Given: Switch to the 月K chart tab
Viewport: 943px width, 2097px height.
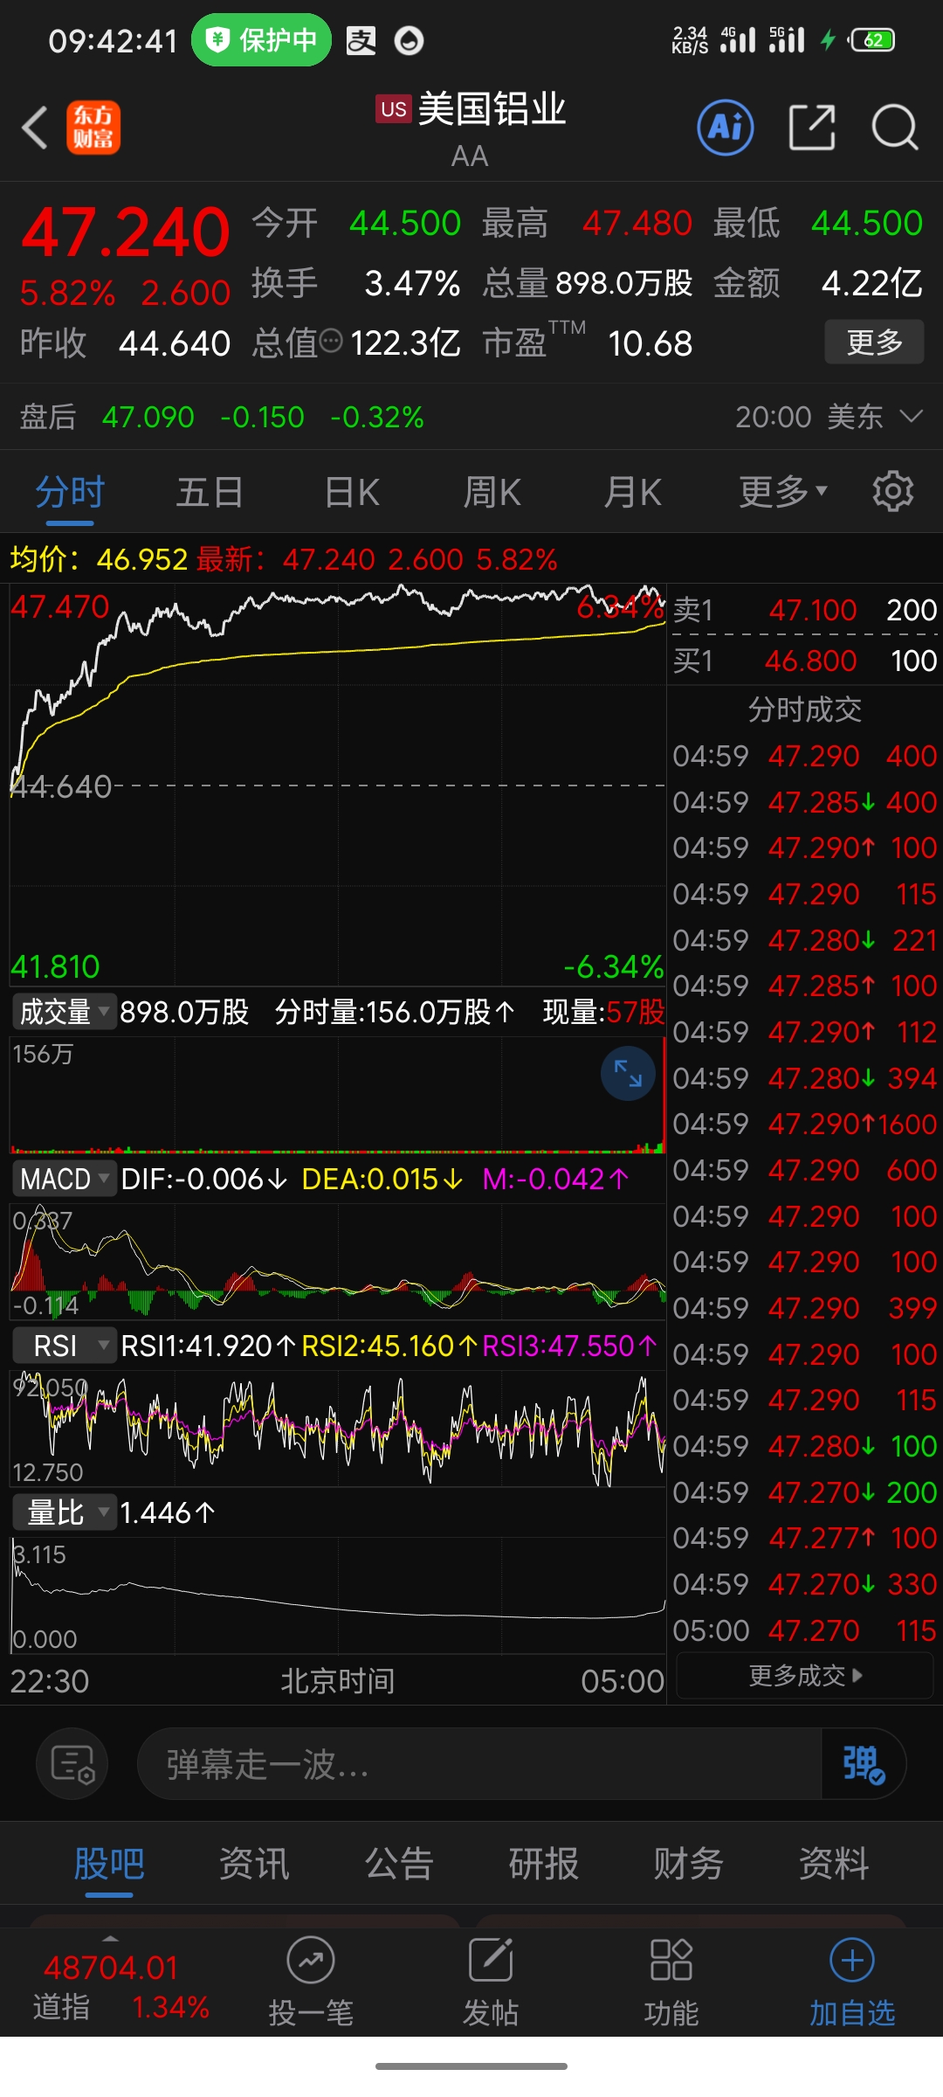Looking at the screenshot, I should [x=633, y=492].
